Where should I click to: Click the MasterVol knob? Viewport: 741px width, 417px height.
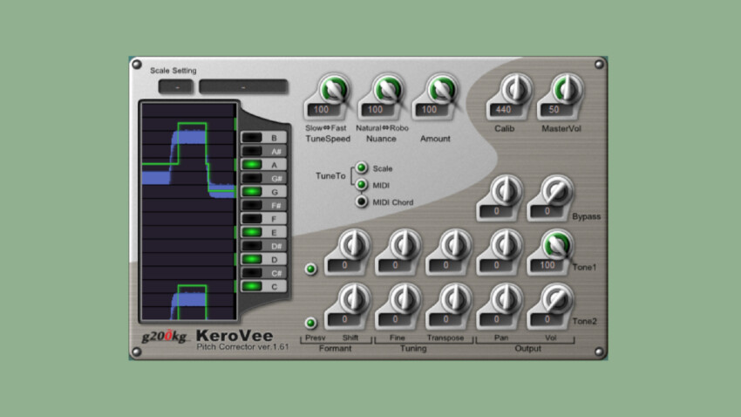click(x=567, y=88)
